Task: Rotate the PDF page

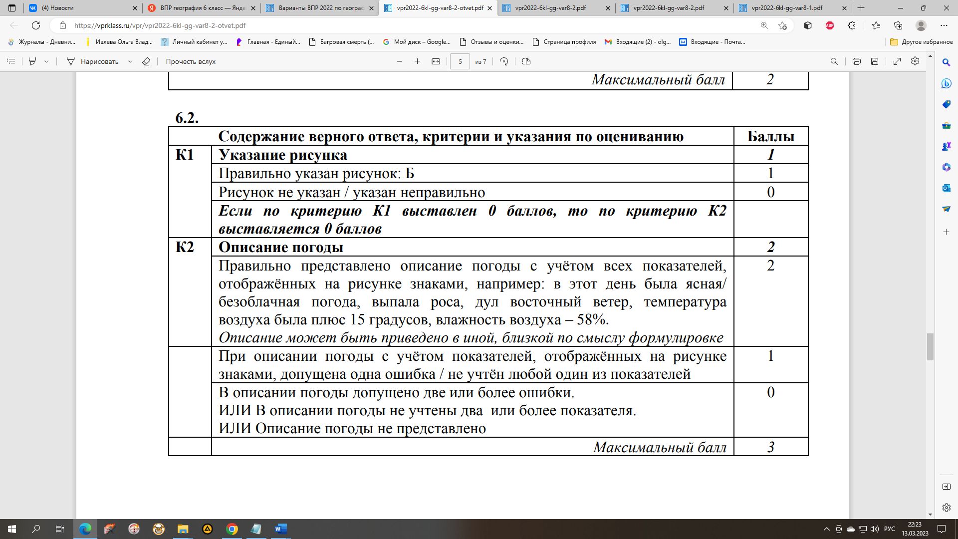Action: pos(504,61)
